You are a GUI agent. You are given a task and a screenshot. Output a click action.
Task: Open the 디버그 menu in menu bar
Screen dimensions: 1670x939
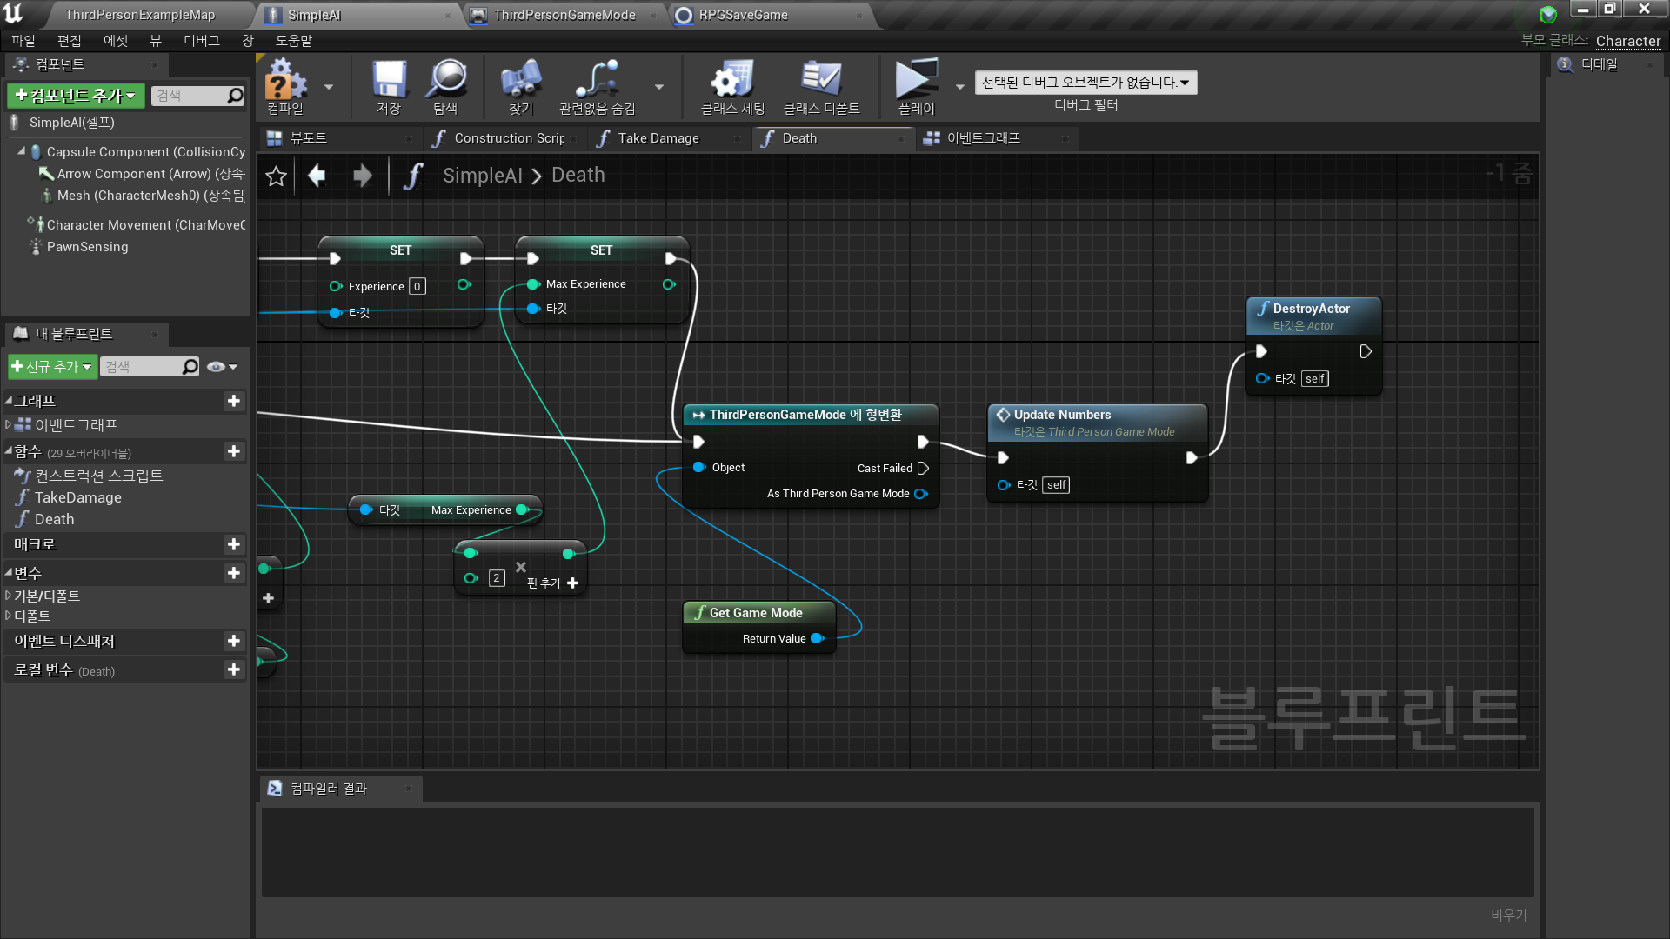pyautogui.click(x=201, y=41)
